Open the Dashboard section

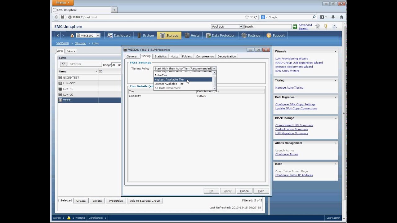coord(119,35)
